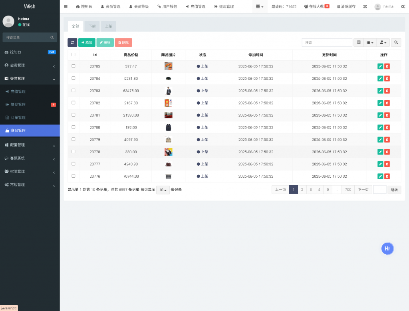Screen dimensions: 409x311
Task: Click the edit pencil icon for ID 23785
Action: tap(380, 66)
